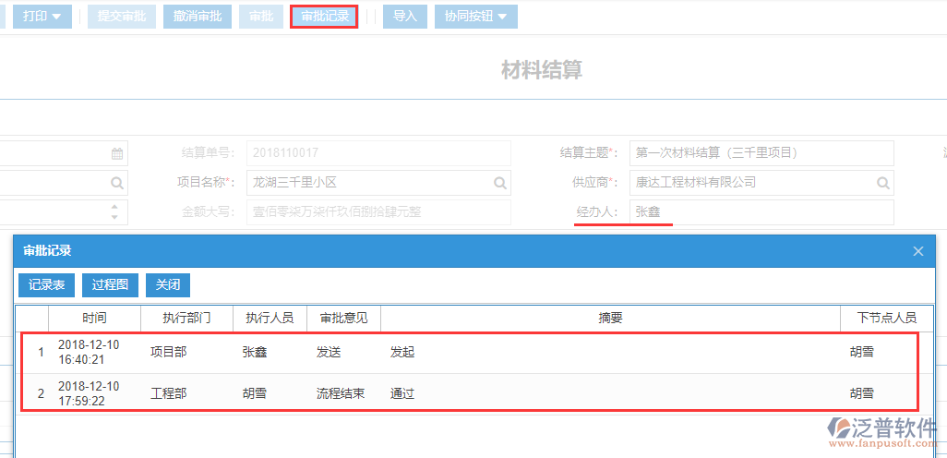Click the 时间 column header
This screenshot has height=458, width=947.
[x=94, y=318]
